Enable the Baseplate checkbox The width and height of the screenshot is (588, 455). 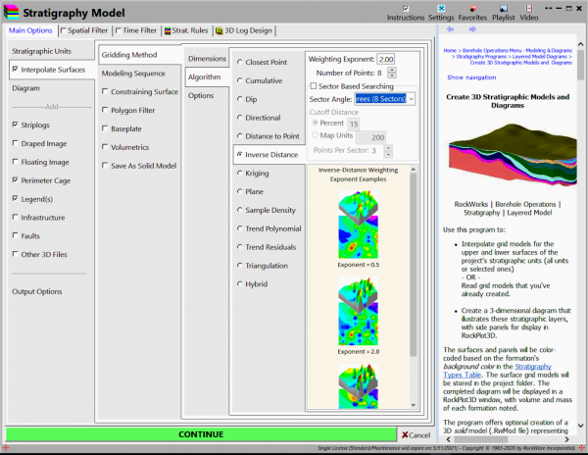pyautogui.click(x=105, y=128)
